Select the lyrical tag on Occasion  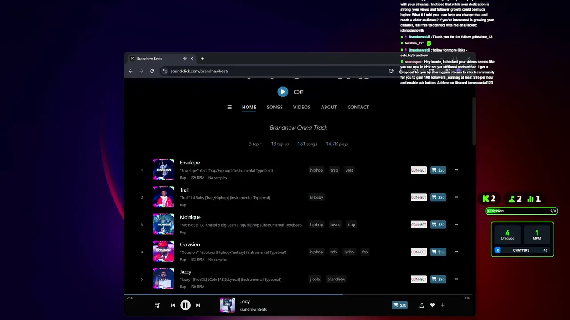pos(350,252)
